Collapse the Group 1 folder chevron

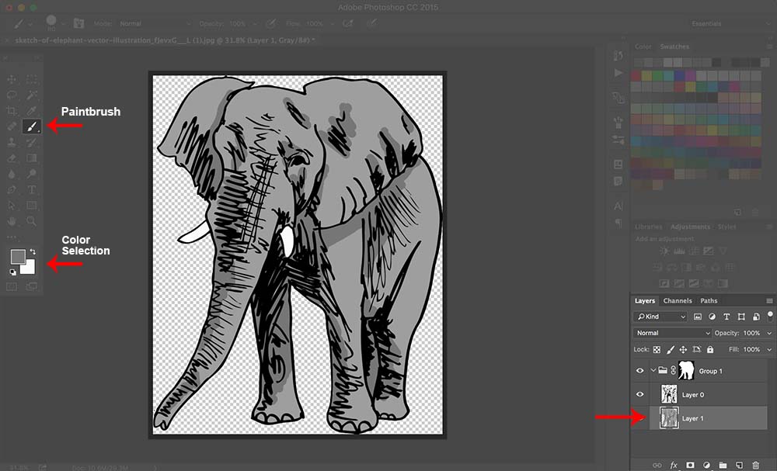tap(653, 371)
